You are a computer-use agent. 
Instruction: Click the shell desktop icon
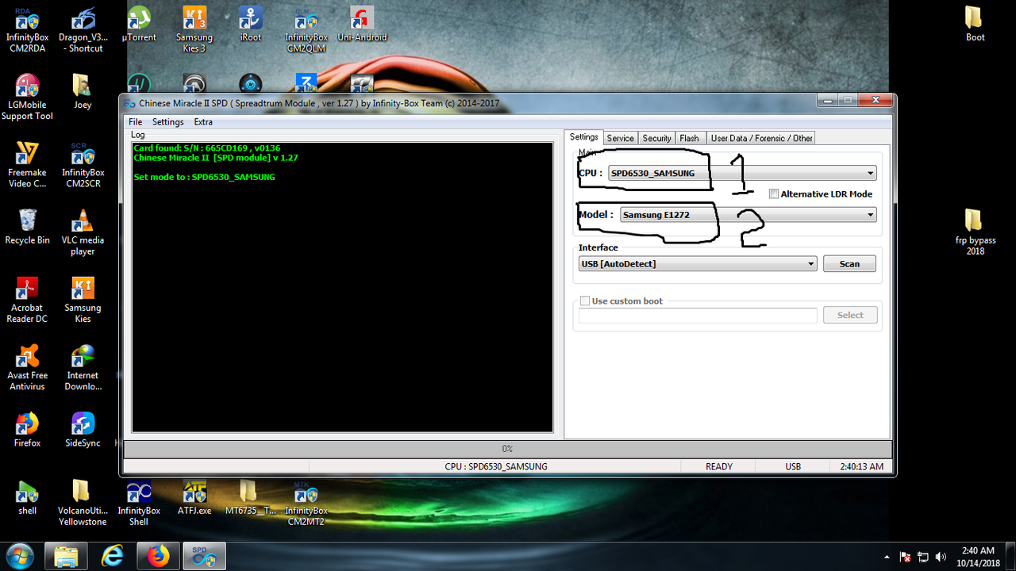tap(27, 497)
